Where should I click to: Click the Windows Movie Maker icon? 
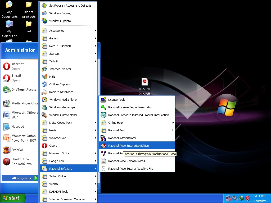[x=44, y=115]
